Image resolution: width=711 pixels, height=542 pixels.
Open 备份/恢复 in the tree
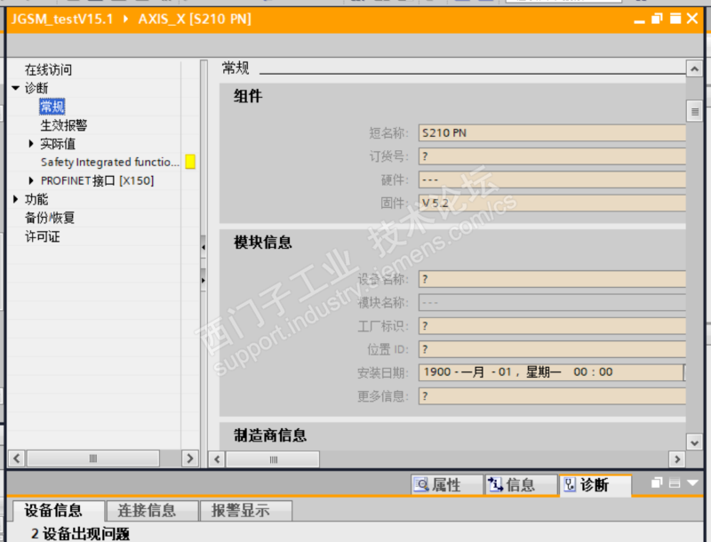pyautogui.click(x=50, y=218)
